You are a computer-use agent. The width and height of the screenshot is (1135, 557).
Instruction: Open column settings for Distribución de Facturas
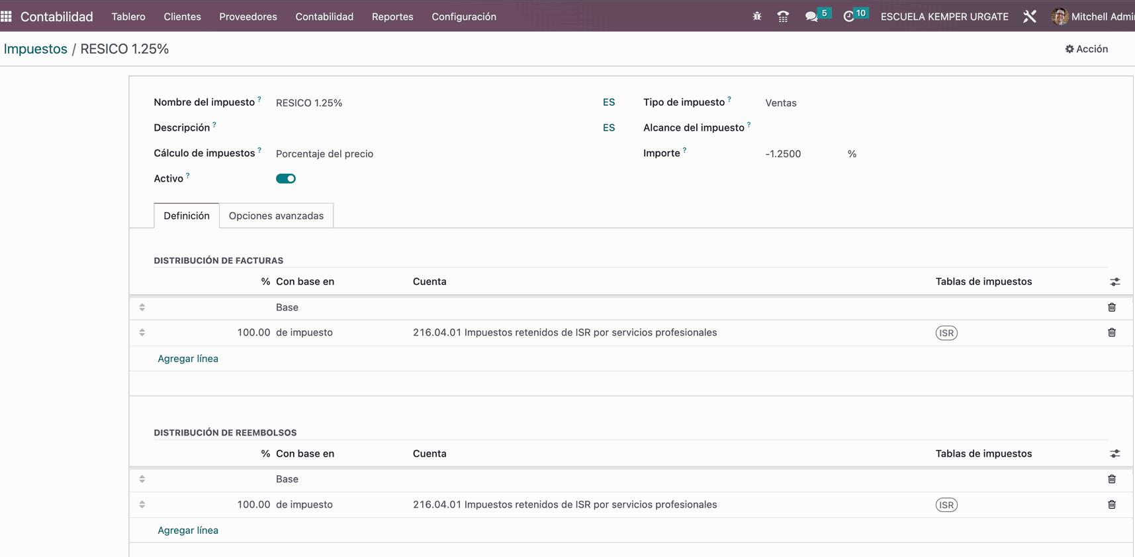pos(1115,282)
